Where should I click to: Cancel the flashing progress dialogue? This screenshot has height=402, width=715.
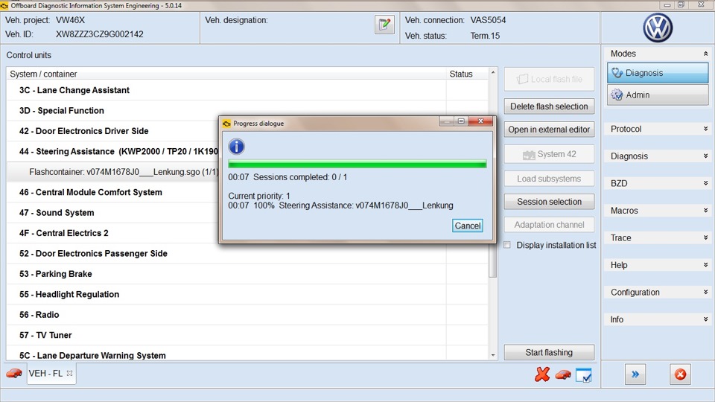click(x=468, y=226)
